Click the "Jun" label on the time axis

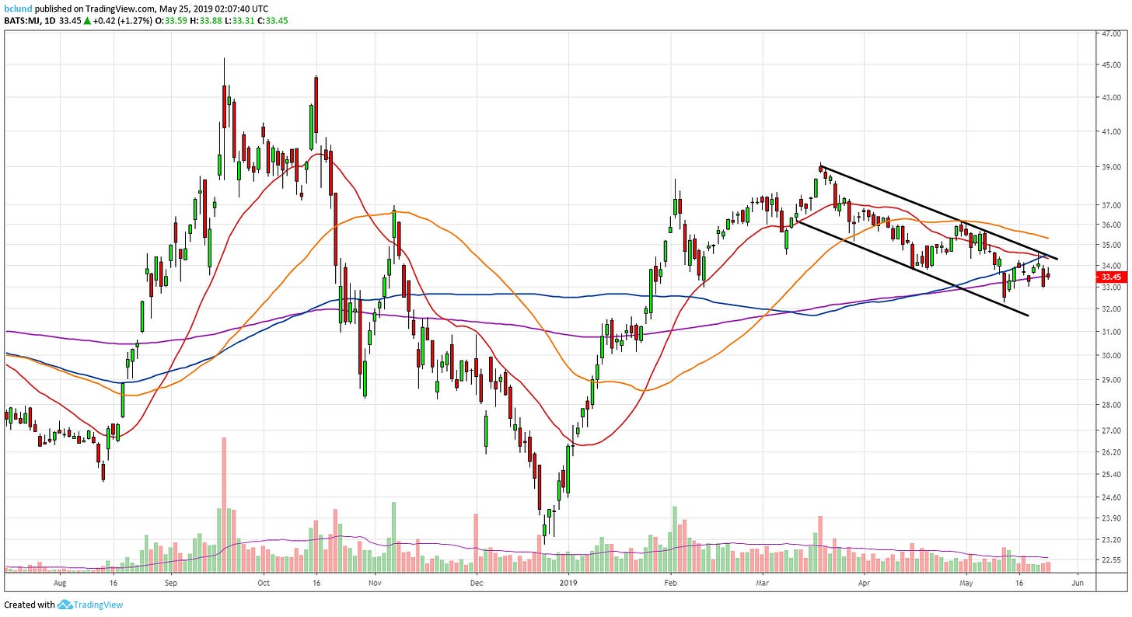1078,581
